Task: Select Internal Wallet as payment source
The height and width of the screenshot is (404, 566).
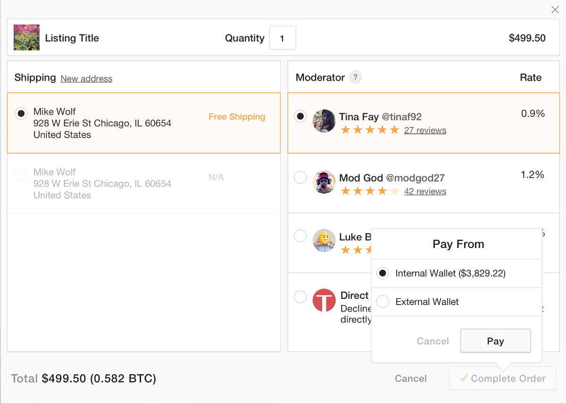Action: pyautogui.click(x=383, y=273)
